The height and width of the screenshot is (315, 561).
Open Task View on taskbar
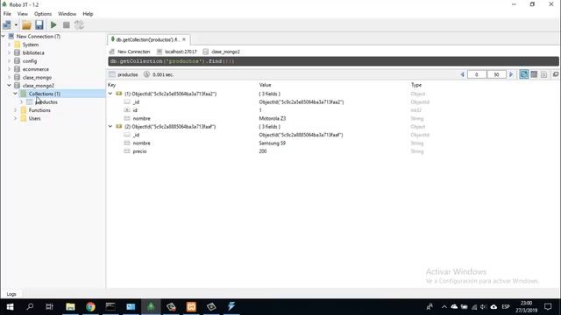tap(50, 307)
